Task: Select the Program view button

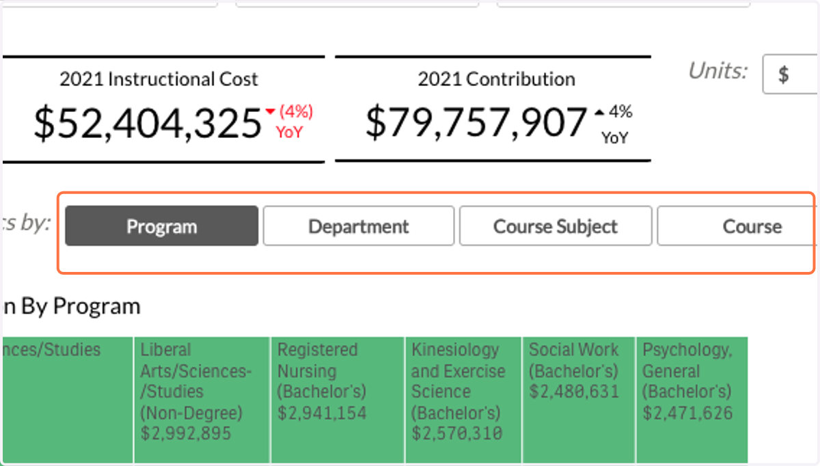Action: pyautogui.click(x=162, y=226)
